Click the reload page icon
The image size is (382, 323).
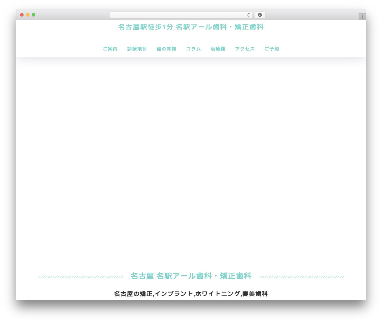coord(248,15)
